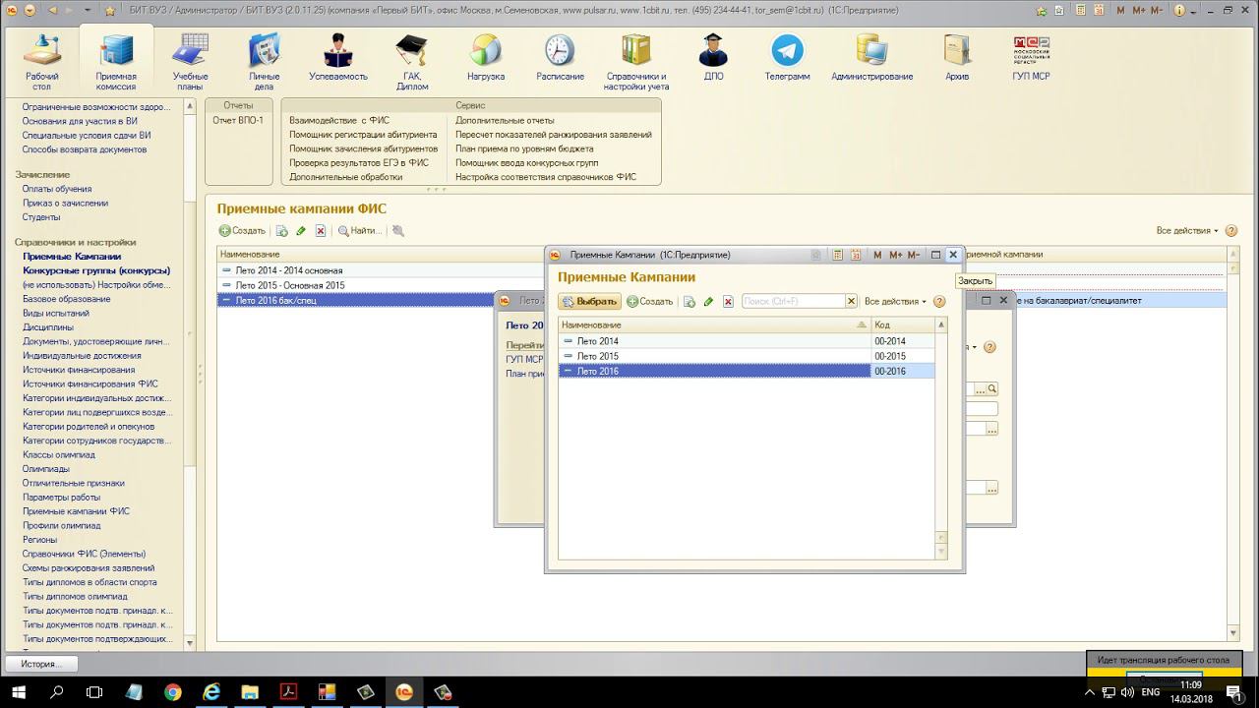This screenshot has height=708, width=1259.
Task: Open the Нагрузка section
Action: [x=486, y=57]
